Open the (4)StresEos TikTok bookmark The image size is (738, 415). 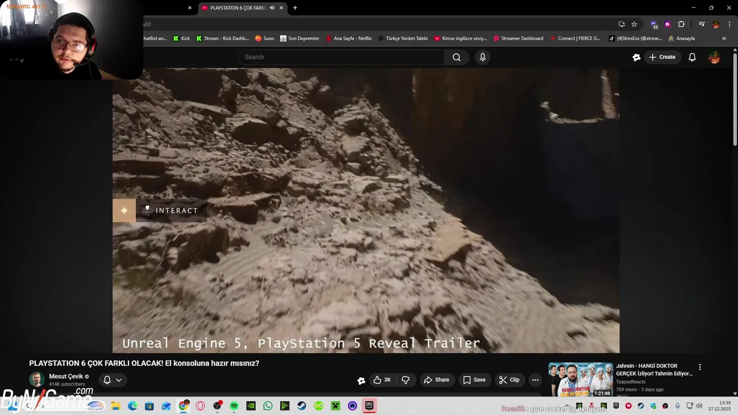tap(635, 39)
